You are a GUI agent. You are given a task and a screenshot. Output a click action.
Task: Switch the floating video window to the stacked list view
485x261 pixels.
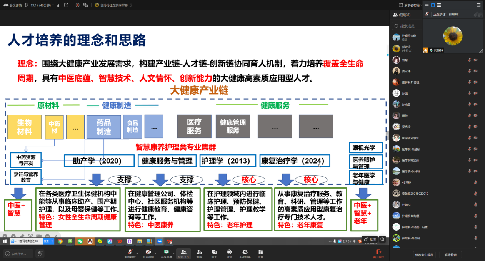pyautogui.click(x=439, y=5)
